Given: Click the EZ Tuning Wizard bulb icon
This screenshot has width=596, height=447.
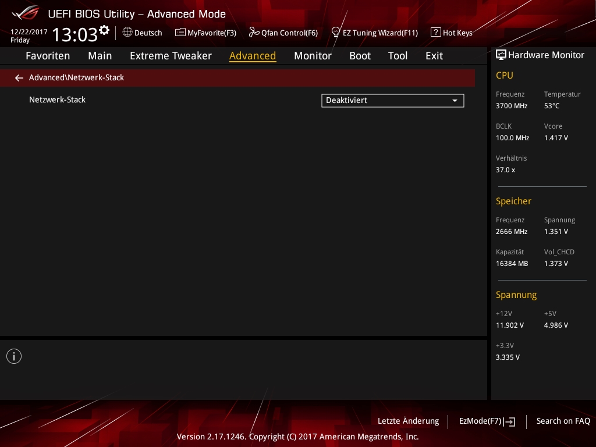Looking at the screenshot, I should pos(335,33).
